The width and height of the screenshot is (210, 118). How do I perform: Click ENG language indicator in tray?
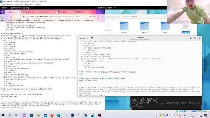184,115
